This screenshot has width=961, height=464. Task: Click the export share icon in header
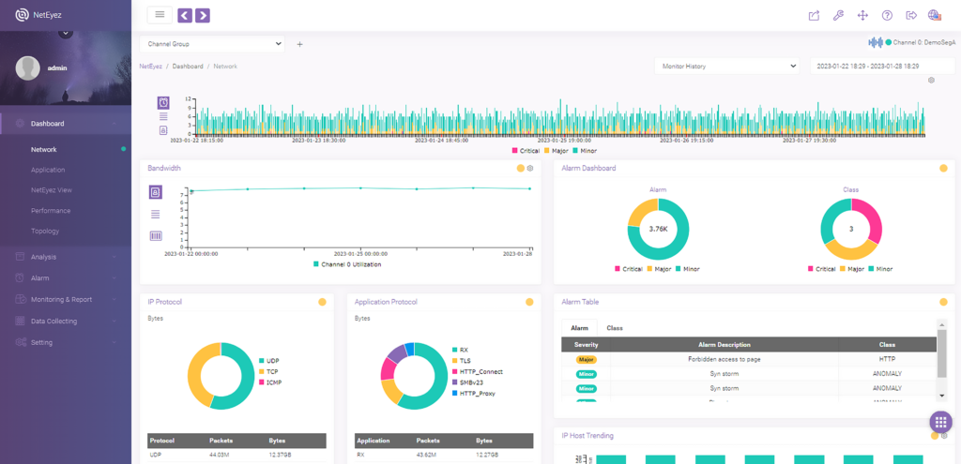[x=814, y=15]
